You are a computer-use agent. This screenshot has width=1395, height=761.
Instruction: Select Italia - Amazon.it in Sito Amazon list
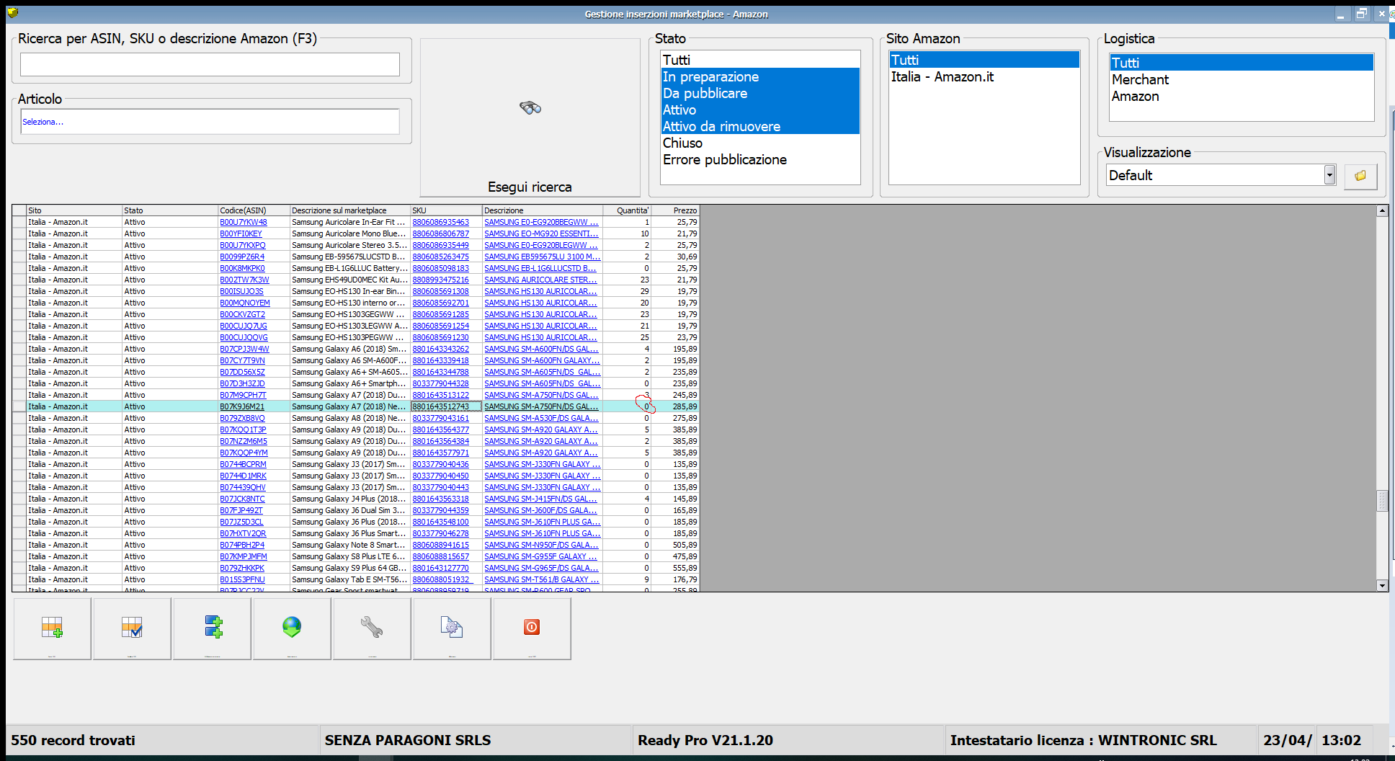pos(984,76)
